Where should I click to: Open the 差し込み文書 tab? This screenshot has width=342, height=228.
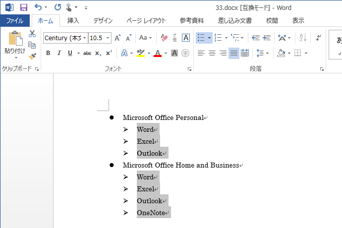point(235,21)
